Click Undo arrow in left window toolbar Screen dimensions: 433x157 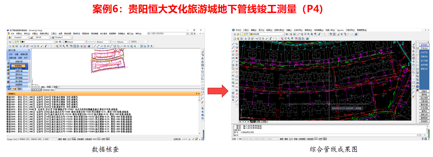(46, 46)
